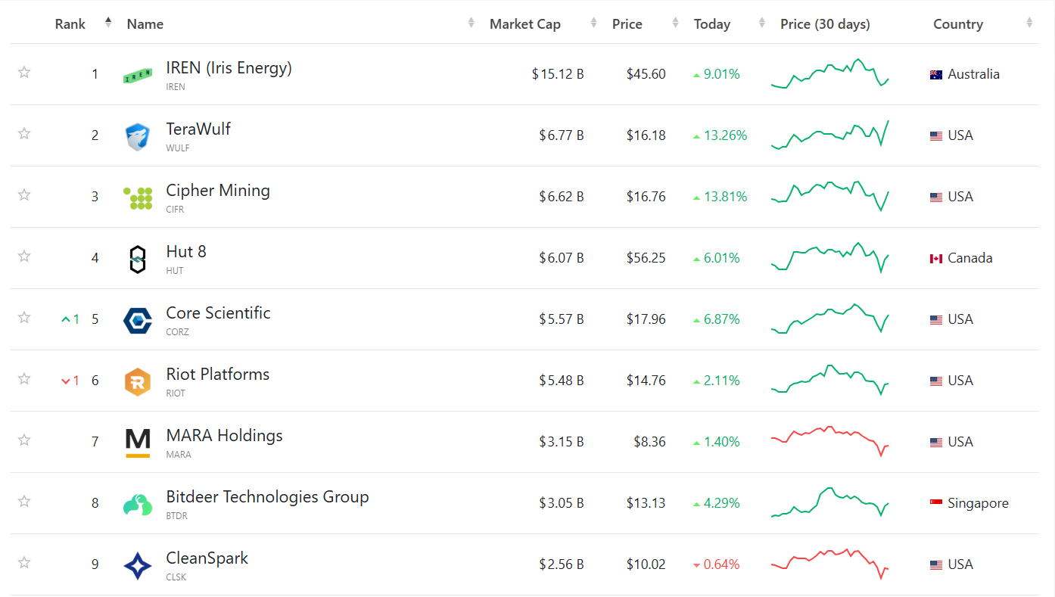
Task: Click MARA Holdings red sparkline chart
Action: tap(830, 441)
